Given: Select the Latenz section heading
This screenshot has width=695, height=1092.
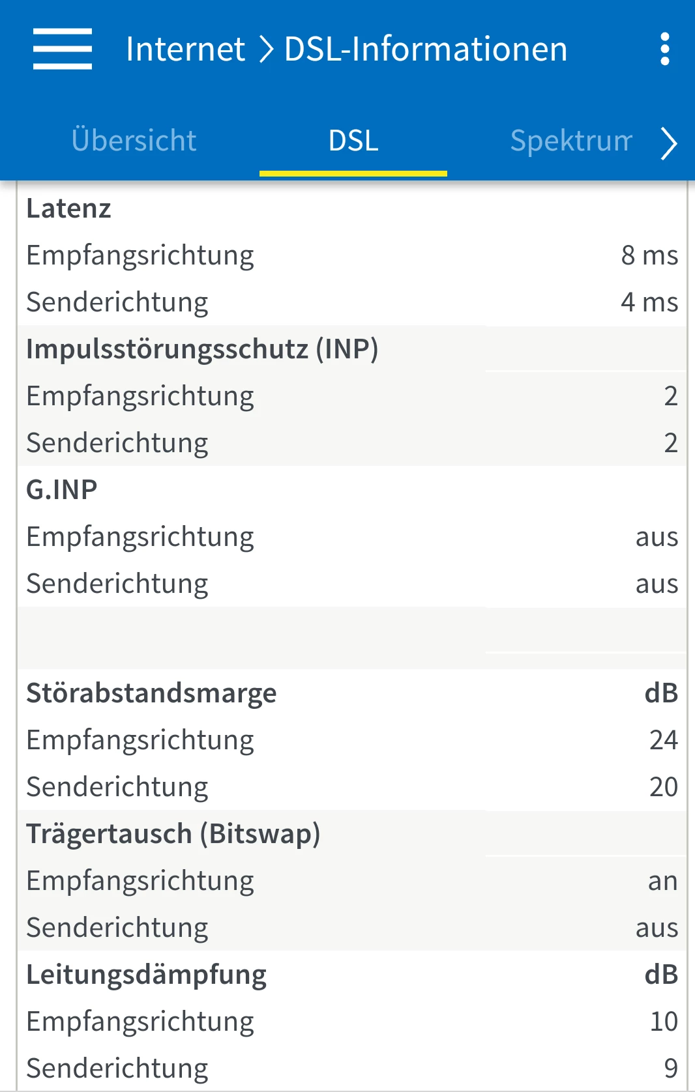Looking at the screenshot, I should point(68,208).
